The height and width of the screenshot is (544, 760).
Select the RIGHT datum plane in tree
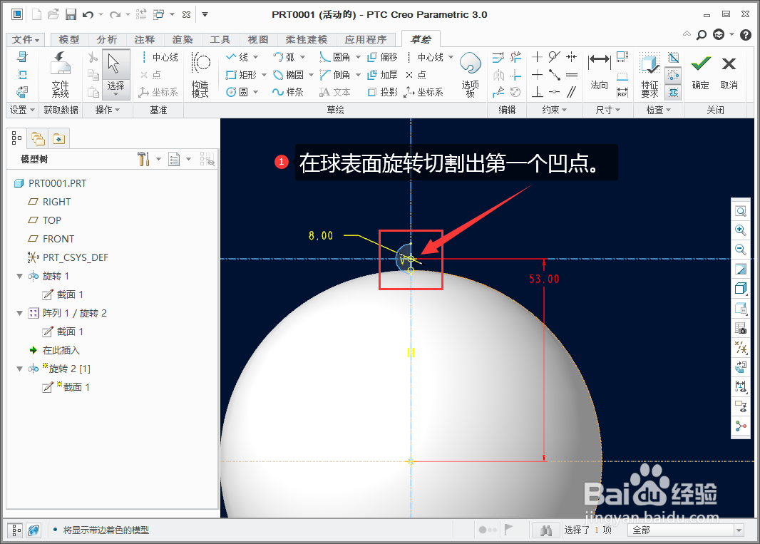pyautogui.click(x=49, y=202)
